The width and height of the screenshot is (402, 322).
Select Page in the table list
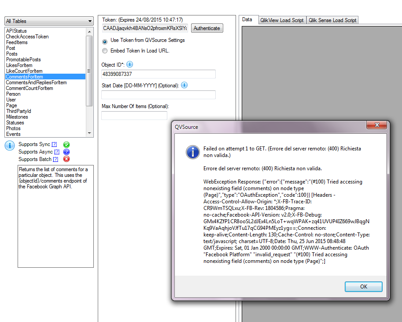[45, 105]
